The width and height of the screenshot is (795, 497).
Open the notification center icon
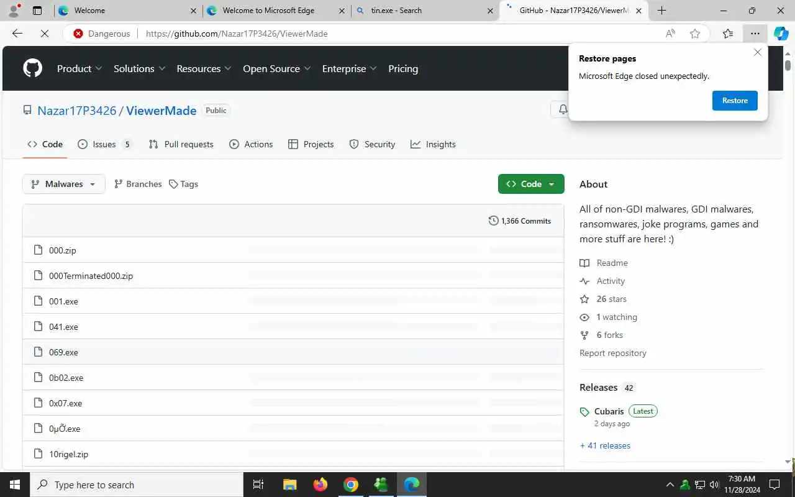point(775,485)
